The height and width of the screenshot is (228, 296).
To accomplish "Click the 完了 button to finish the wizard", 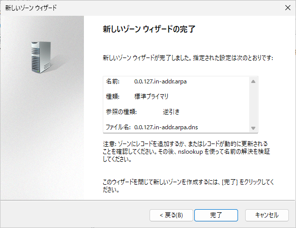I will 216,215.
